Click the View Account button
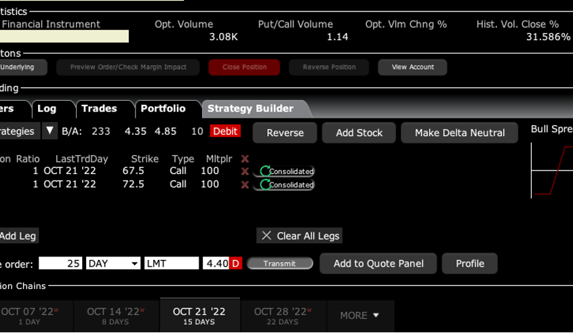 [412, 67]
